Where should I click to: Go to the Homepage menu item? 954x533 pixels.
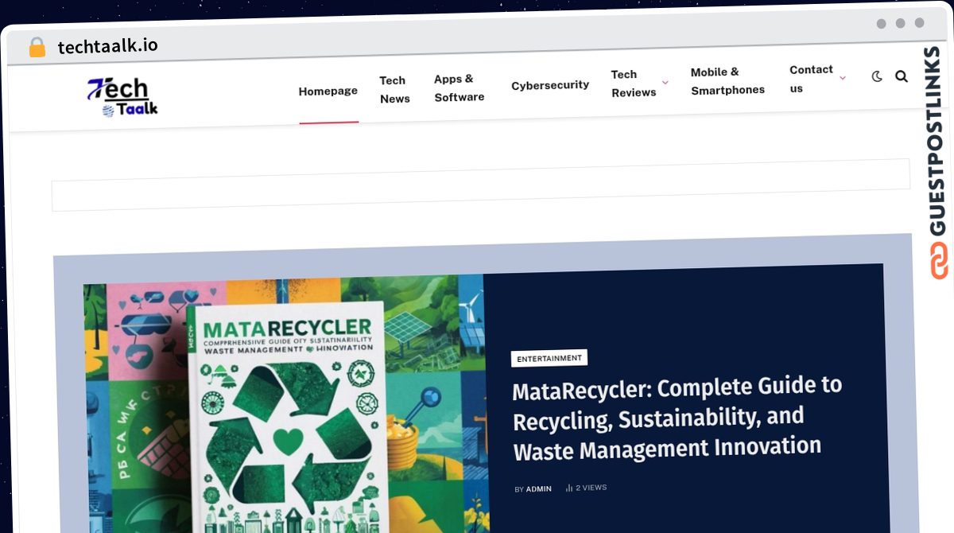click(328, 91)
